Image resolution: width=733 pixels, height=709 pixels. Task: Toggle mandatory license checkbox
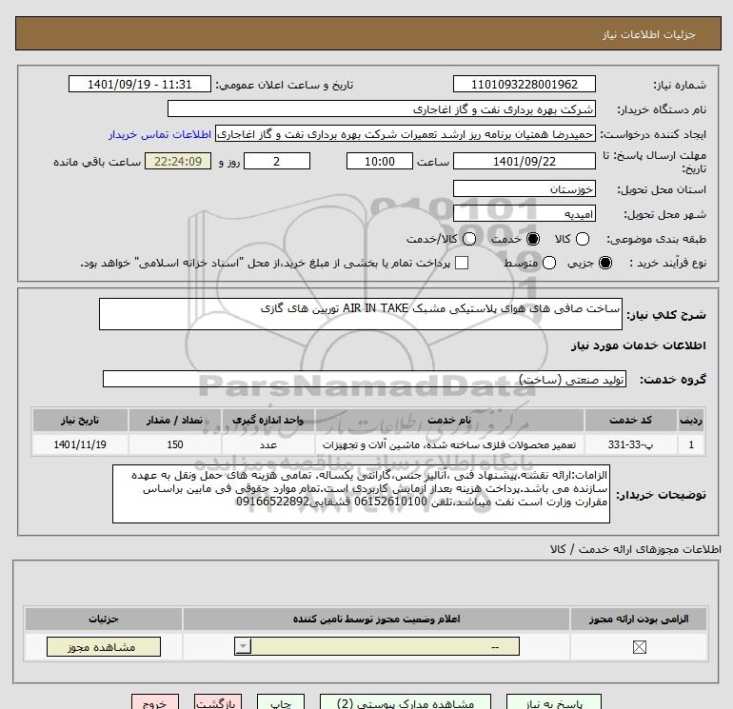click(639, 647)
